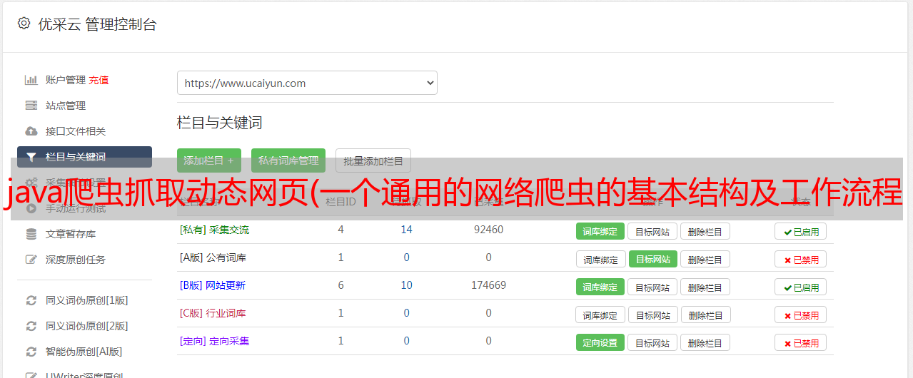The image size is (913, 378).
Task: Click the keyword count 10 in 网站更新 row
Action: (x=407, y=285)
